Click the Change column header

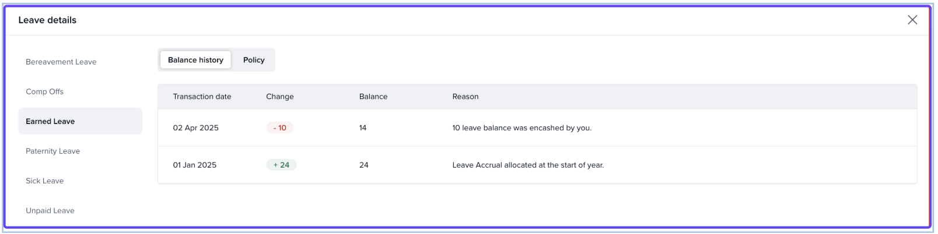click(x=279, y=97)
